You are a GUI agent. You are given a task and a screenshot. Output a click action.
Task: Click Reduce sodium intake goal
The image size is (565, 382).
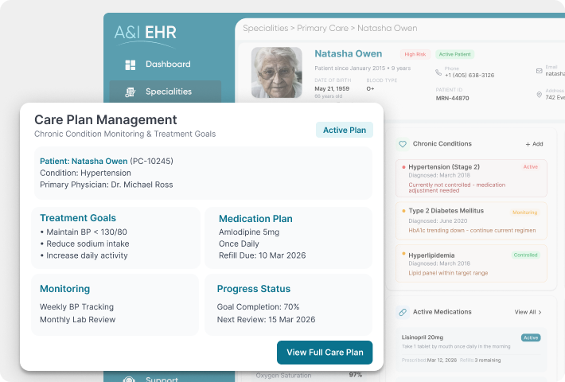click(84, 244)
